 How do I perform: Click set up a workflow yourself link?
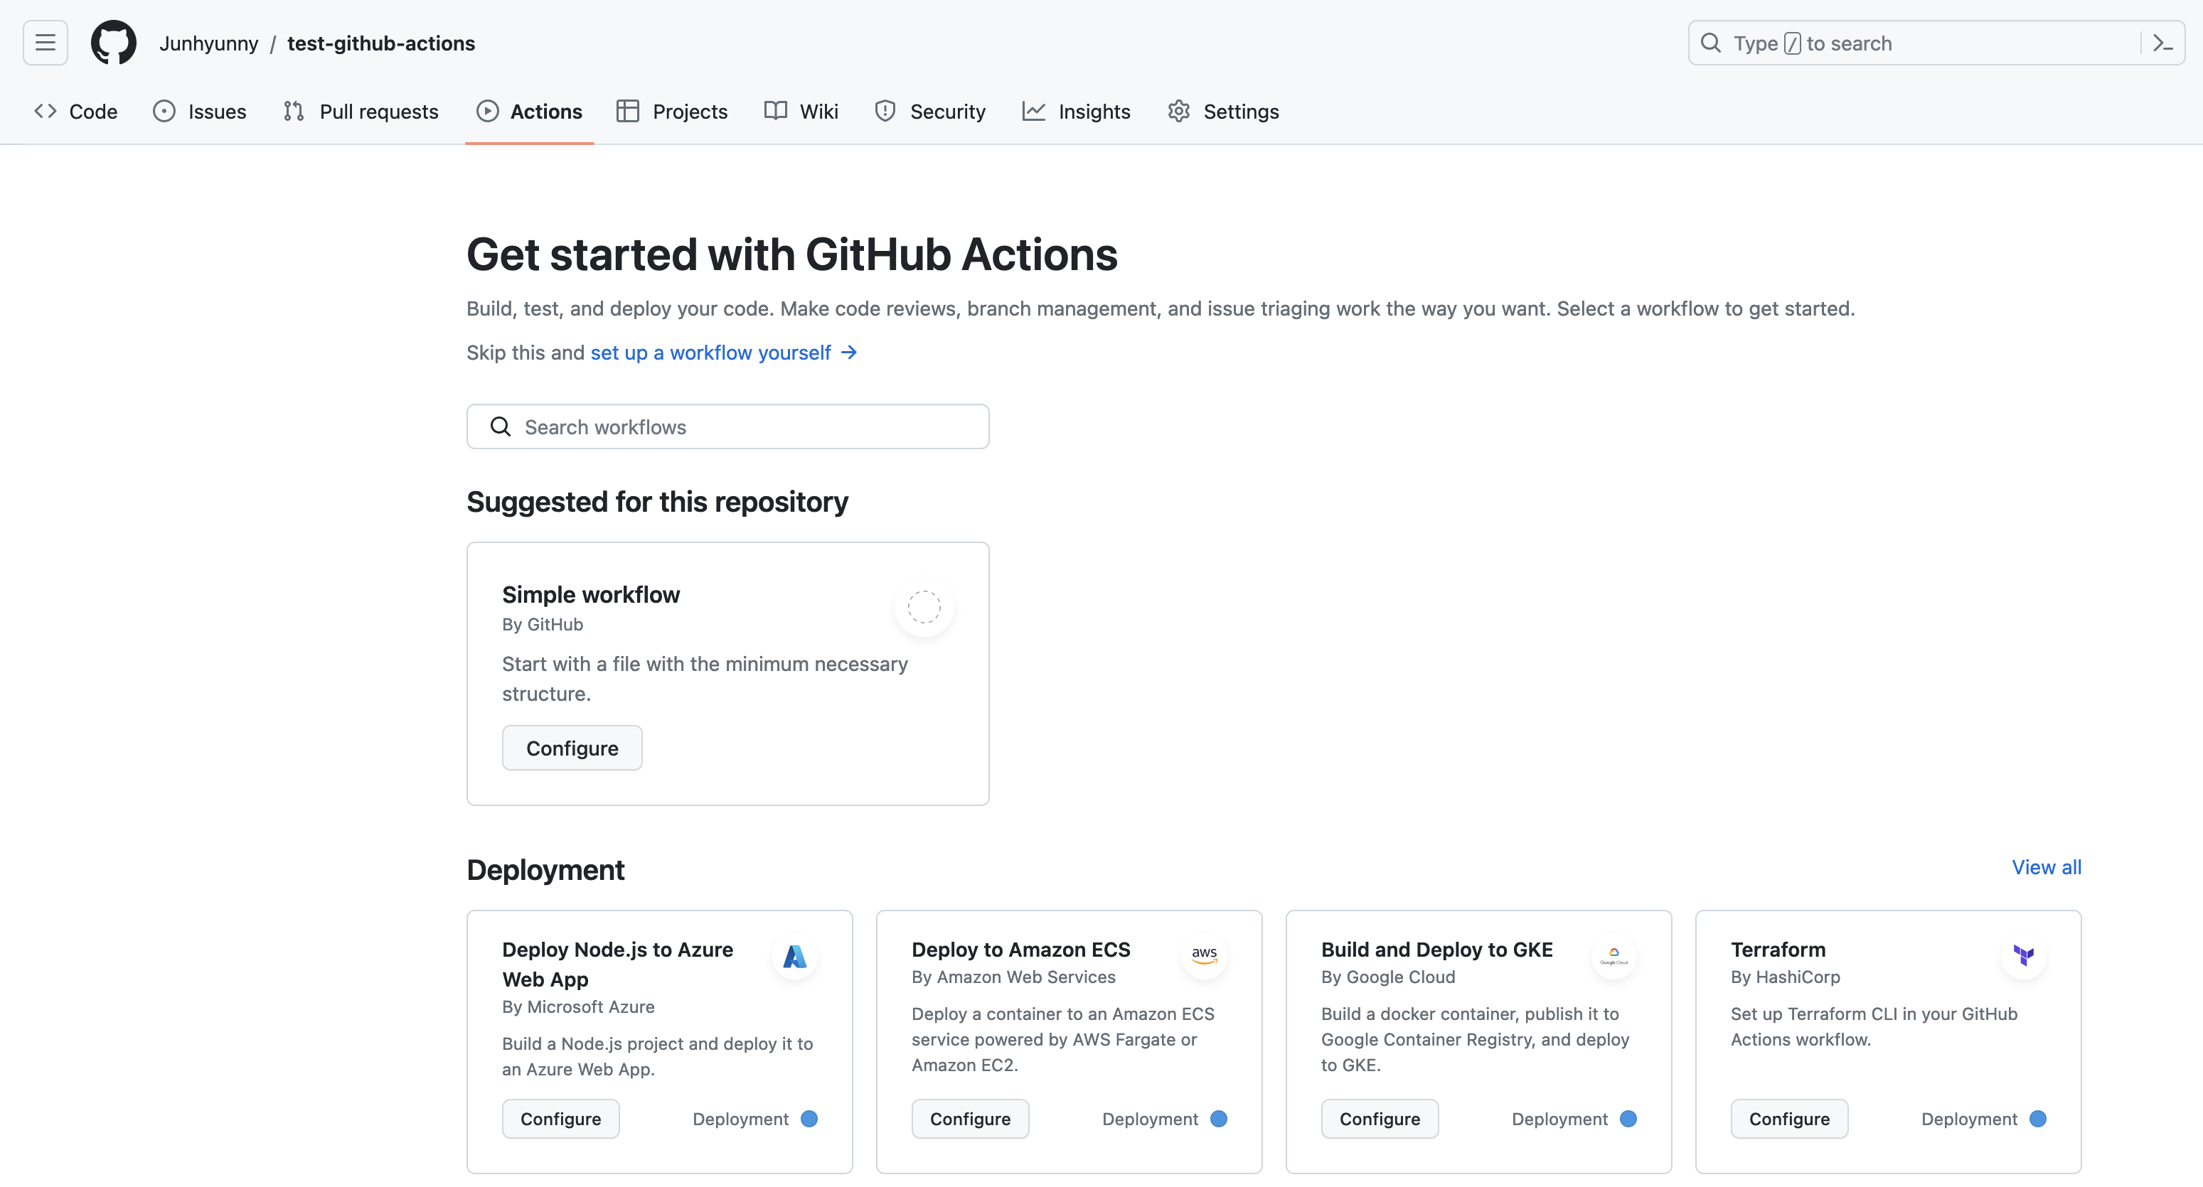(x=722, y=353)
